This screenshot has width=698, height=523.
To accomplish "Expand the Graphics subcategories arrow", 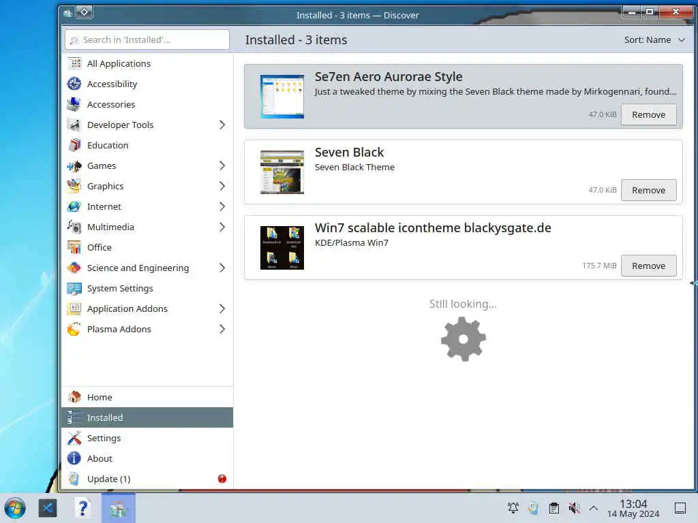I will (x=222, y=187).
